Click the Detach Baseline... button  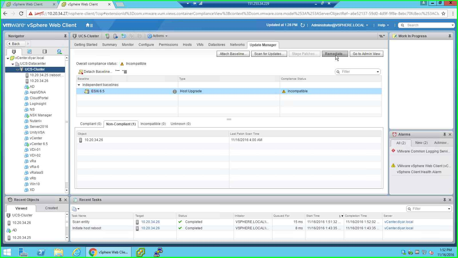[x=95, y=72]
